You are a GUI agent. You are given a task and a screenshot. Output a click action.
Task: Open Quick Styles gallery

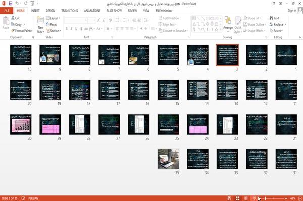click(x=238, y=25)
